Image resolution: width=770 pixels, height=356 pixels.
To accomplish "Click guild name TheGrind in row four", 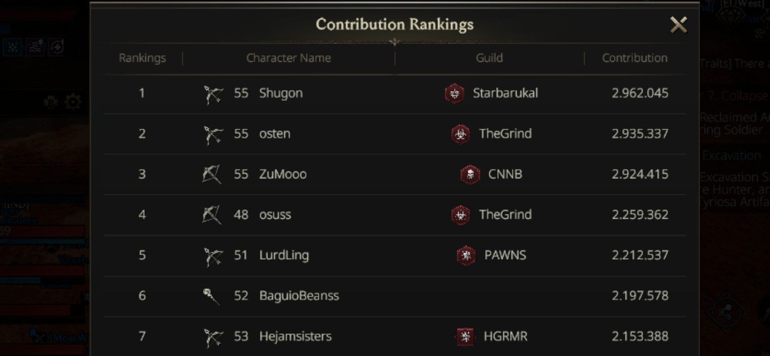I will 505,214.
